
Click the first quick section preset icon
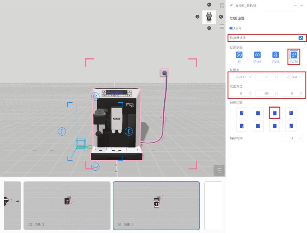[x=242, y=113]
